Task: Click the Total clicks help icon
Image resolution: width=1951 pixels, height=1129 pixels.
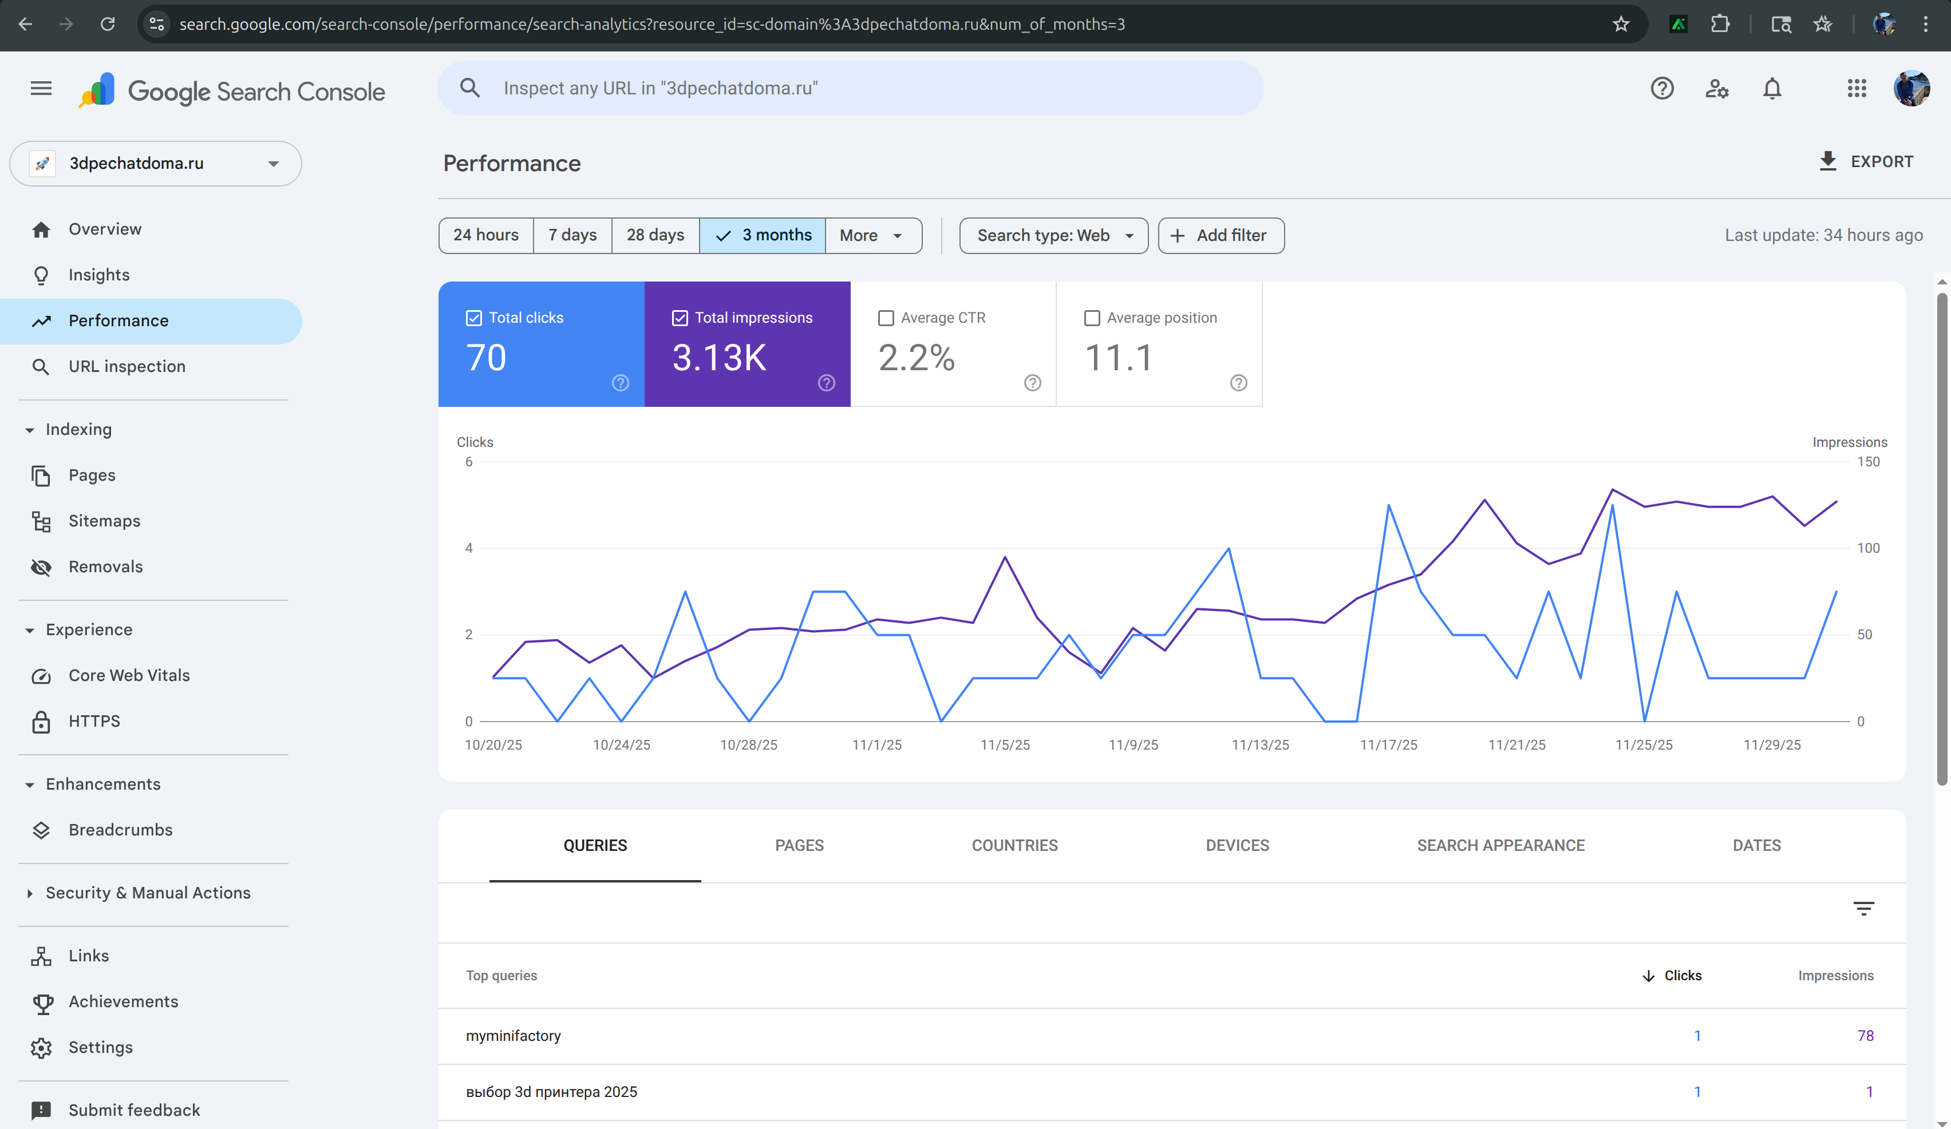Action: (x=620, y=383)
